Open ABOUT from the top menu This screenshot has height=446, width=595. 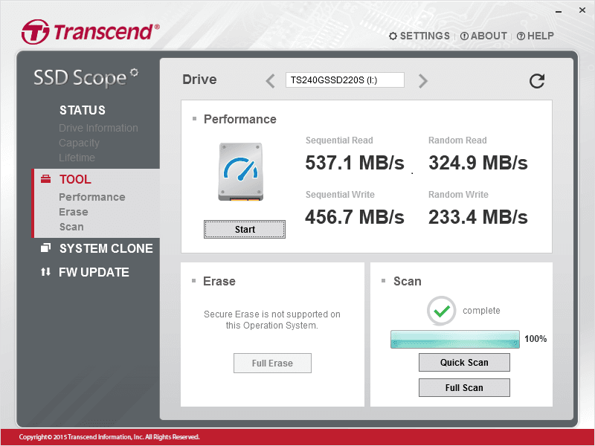click(x=483, y=36)
